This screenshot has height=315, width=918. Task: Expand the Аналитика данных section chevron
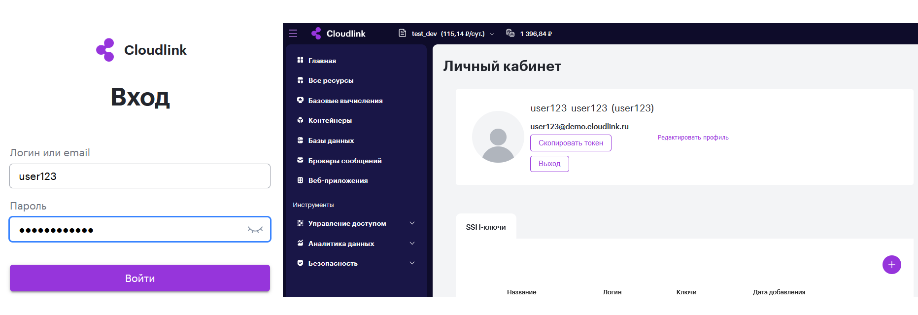412,243
